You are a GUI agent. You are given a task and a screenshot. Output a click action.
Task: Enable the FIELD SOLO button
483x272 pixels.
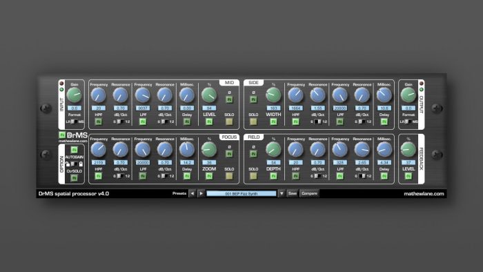(x=253, y=176)
